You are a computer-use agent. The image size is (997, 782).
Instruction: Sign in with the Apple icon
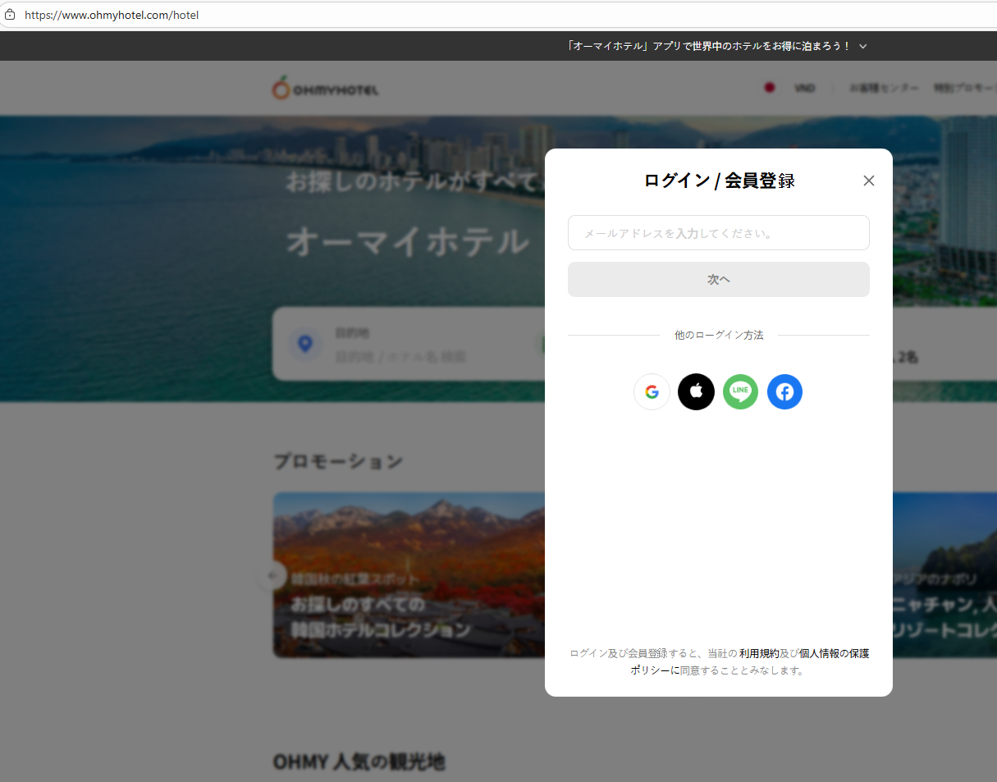click(696, 392)
